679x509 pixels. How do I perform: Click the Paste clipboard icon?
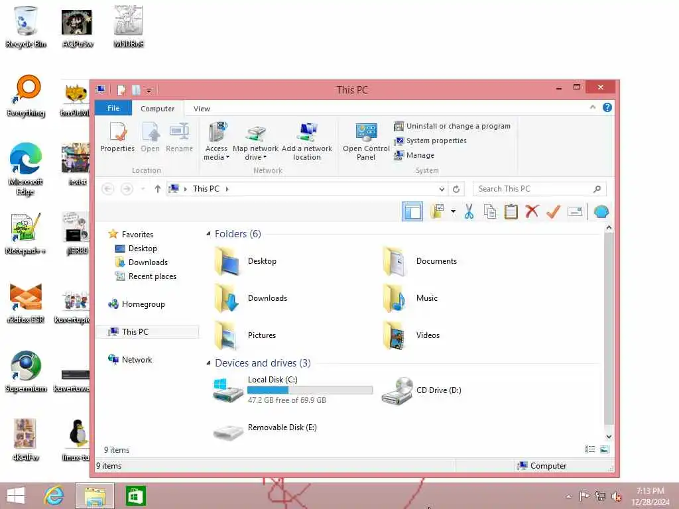[x=511, y=211]
